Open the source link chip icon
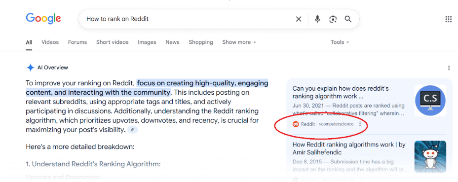 point(133,130)
